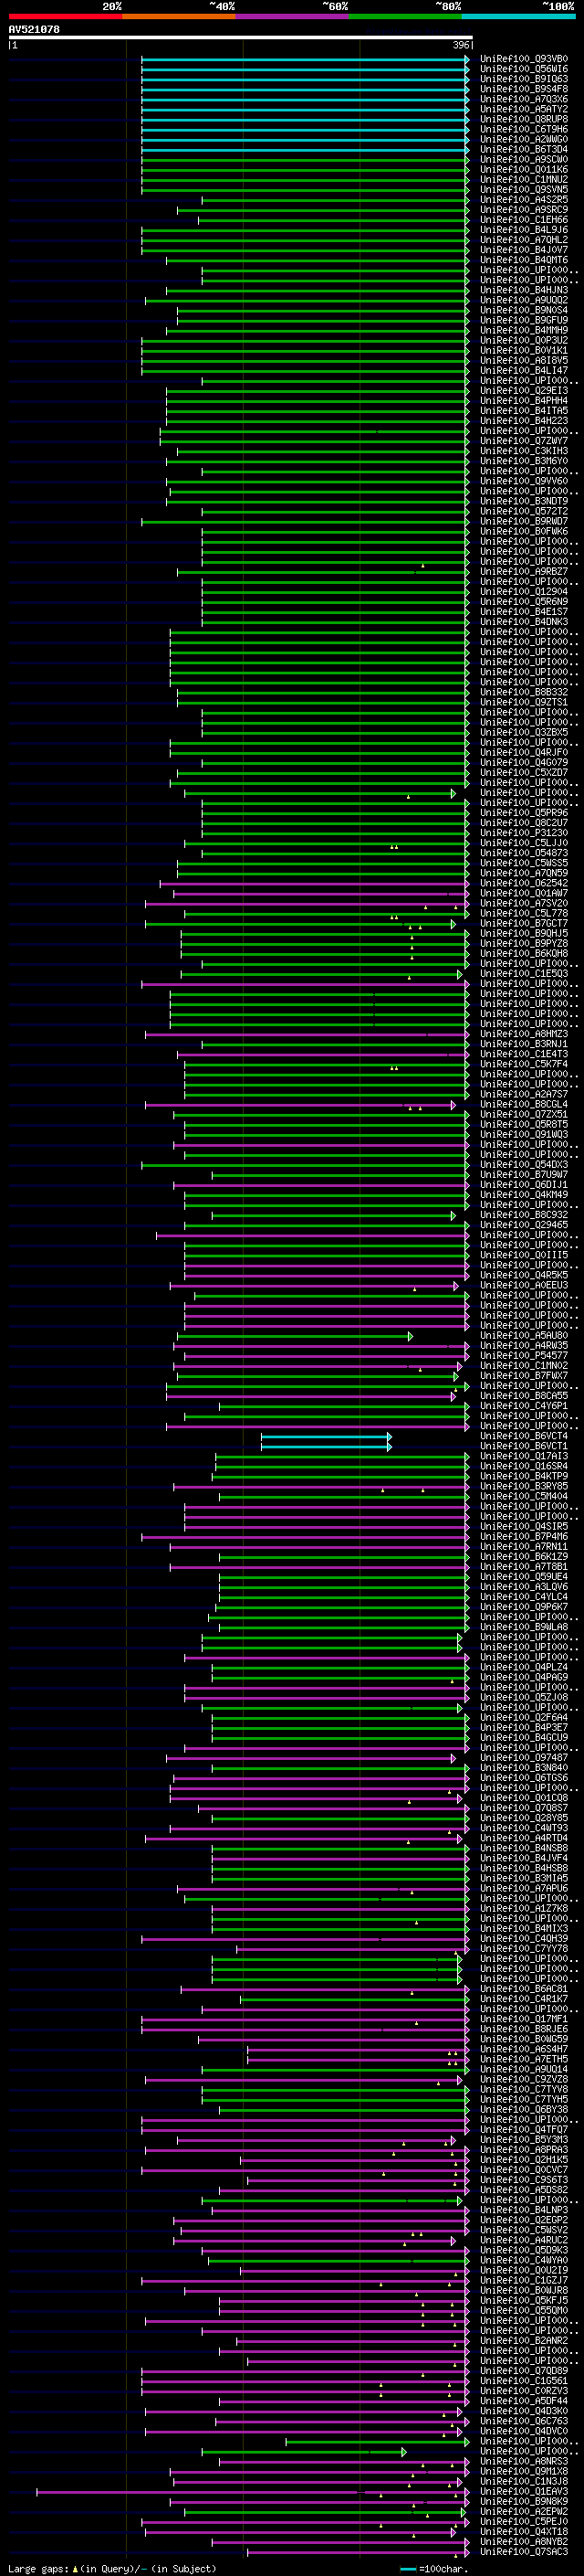Click label UniRef100_C5M404

(523, 1496)
